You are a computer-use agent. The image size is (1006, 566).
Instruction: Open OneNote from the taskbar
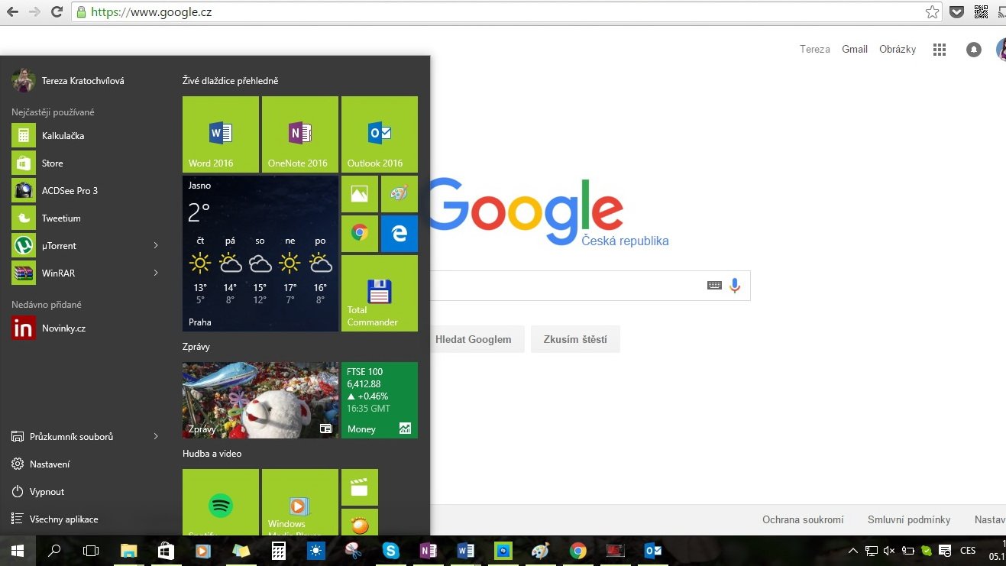tap(429, 550)
